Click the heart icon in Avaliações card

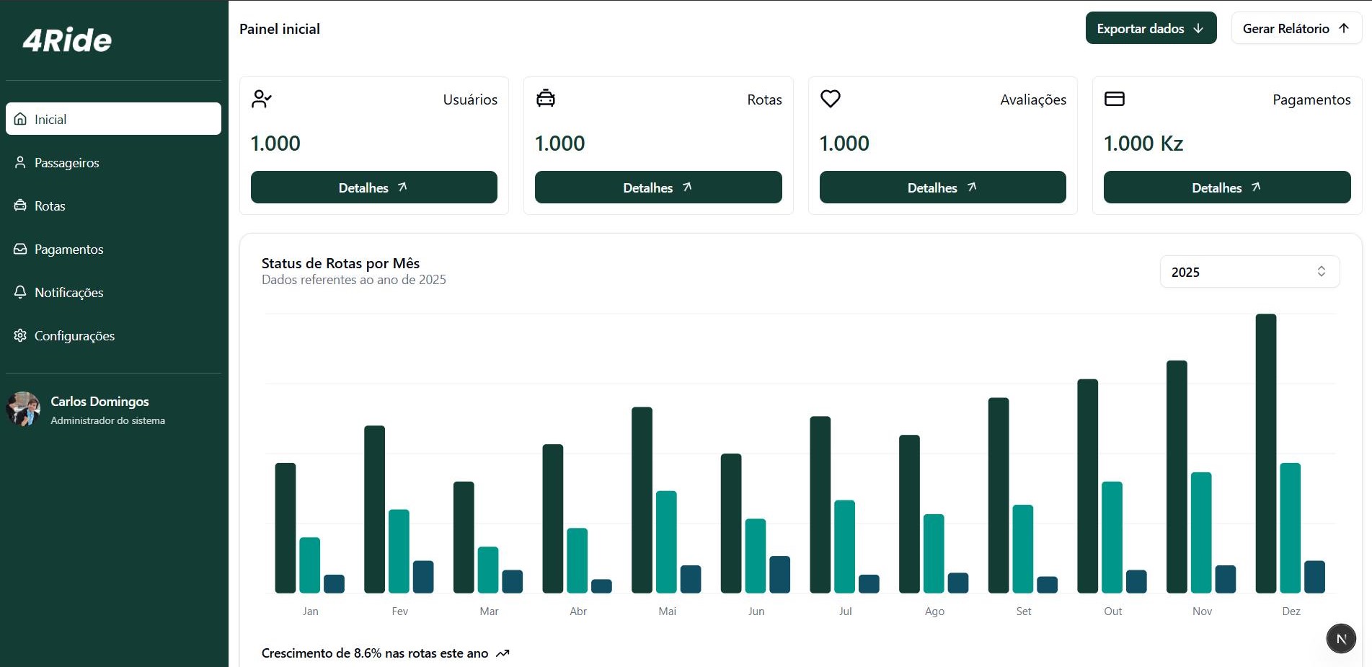tap(831, 99)
